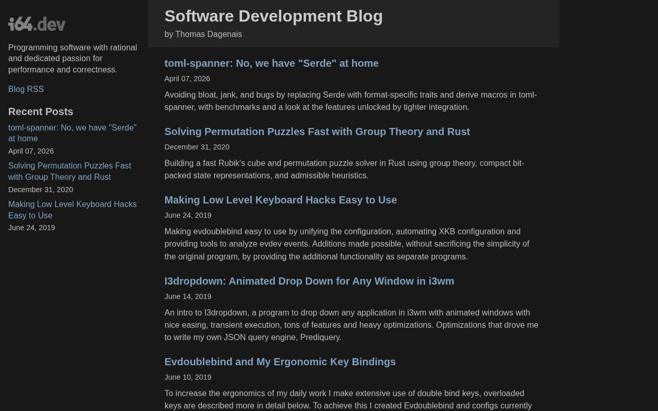The height and width of the screenshot is (411, 658).
Task: Click the sidebar tagline about performance and correctness
Action: (72, 59)
